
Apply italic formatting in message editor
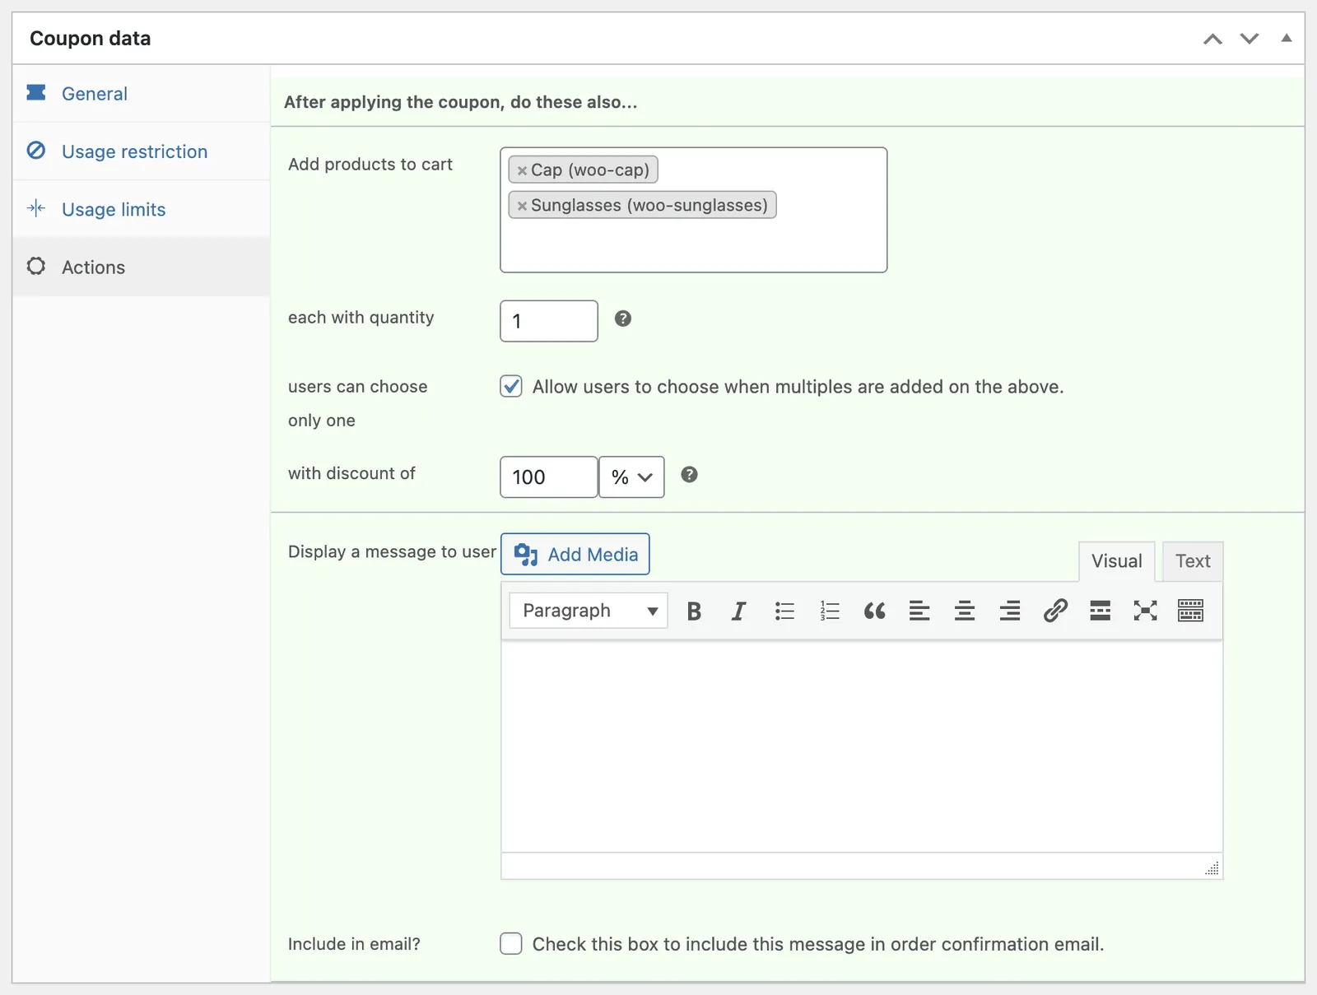click(x=739, y=611)
